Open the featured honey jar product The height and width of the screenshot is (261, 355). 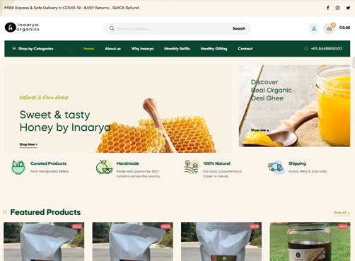pos(310,241)
